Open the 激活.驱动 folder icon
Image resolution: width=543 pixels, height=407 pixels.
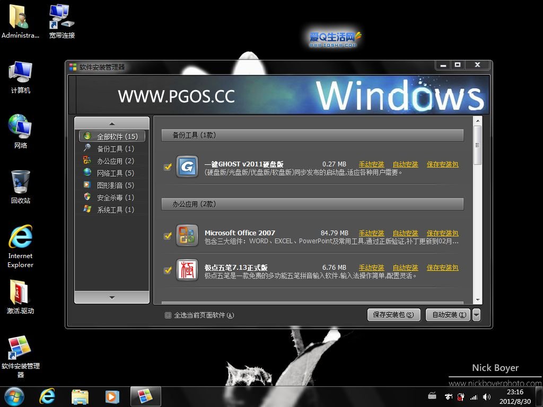click(x=21, y=297)
